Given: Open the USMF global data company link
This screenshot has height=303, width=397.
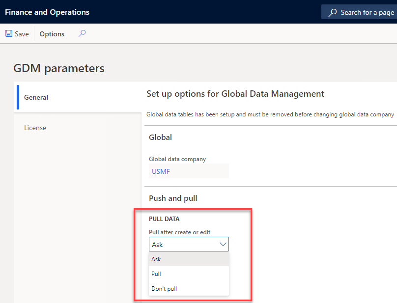Looking at the screenshot, I should pyautogui.click(x=161, y=171).
